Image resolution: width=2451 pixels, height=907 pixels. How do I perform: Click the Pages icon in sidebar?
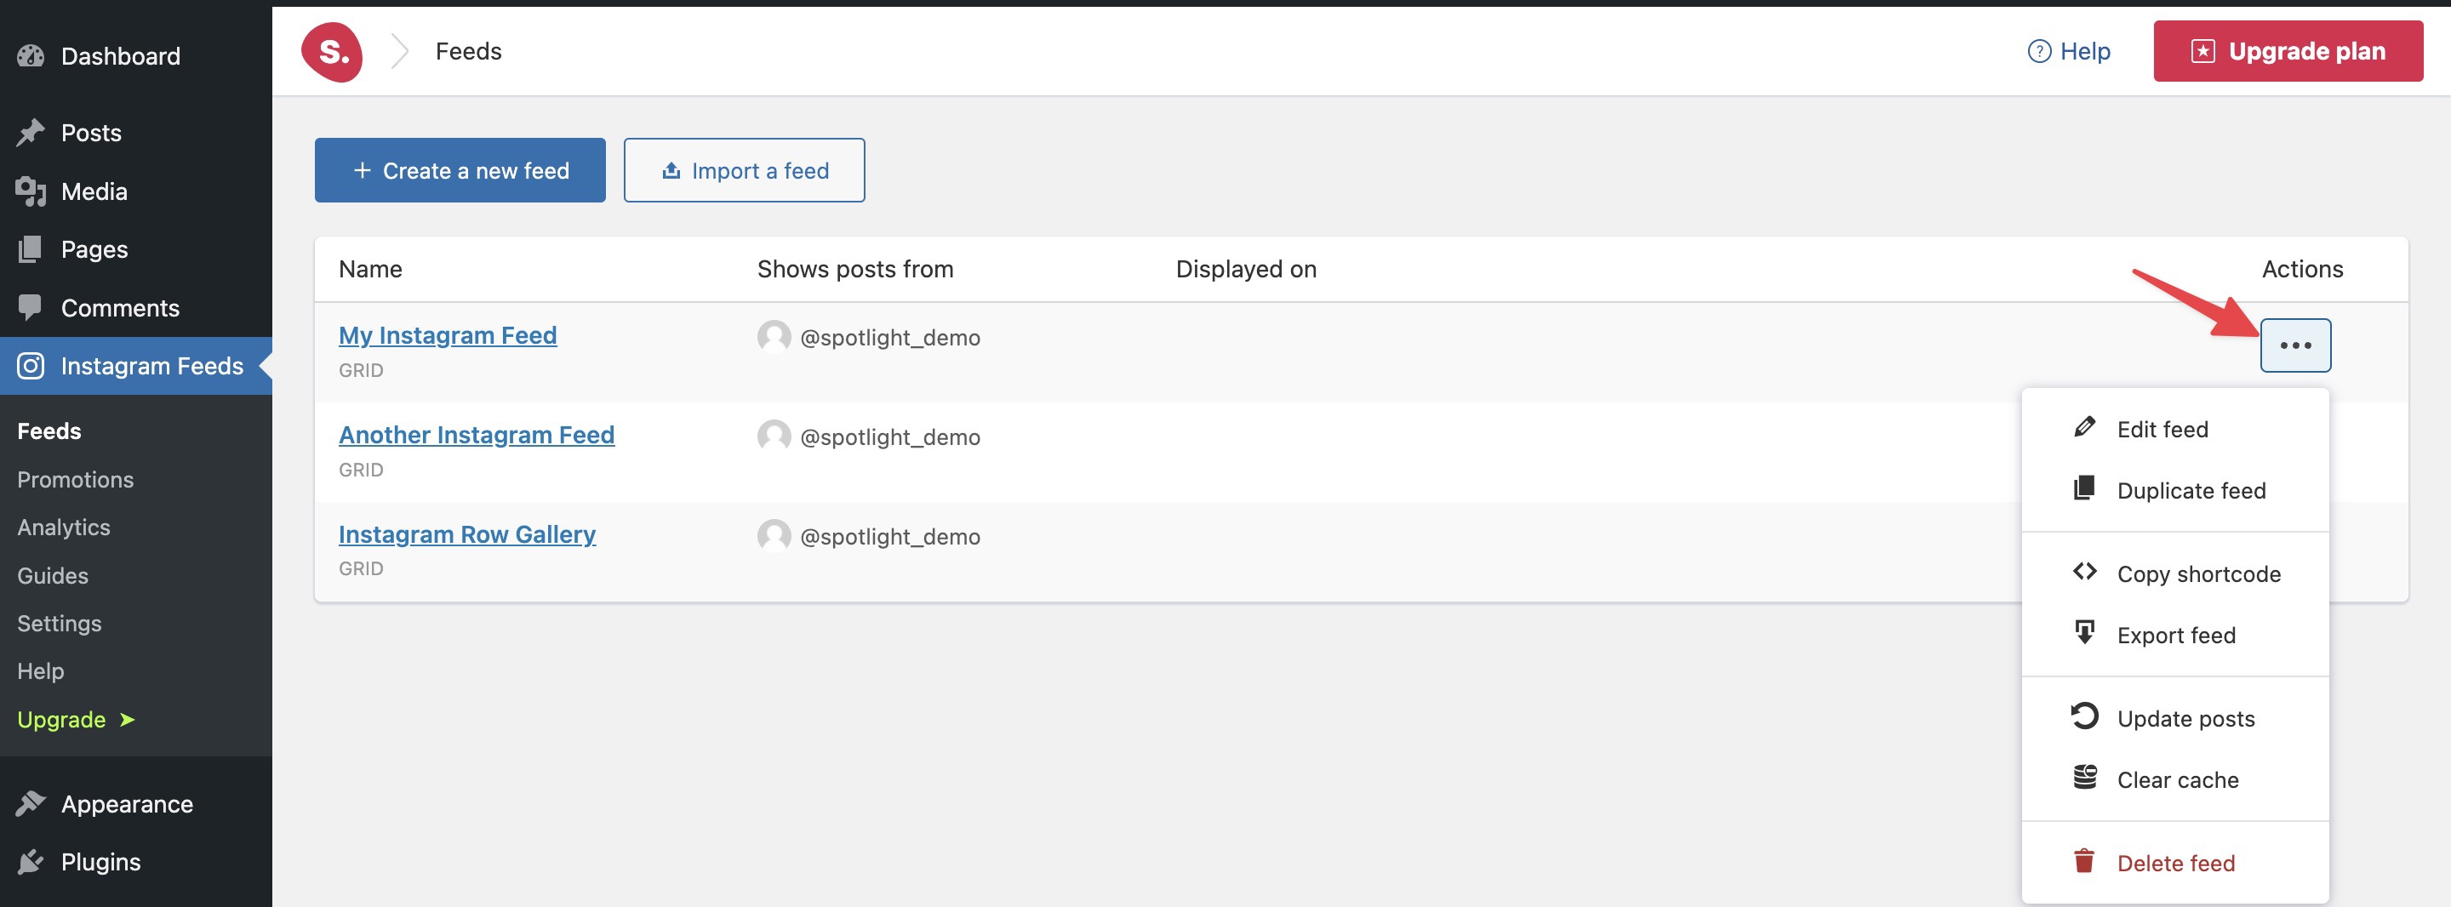(x=31, y=249)
